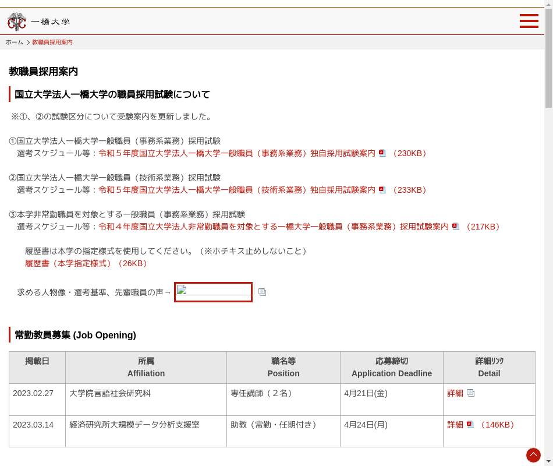Screen dimensions: 553x466
Task: Click the 教職員採用案内 breadcrumb link
Action: [52, 43]
